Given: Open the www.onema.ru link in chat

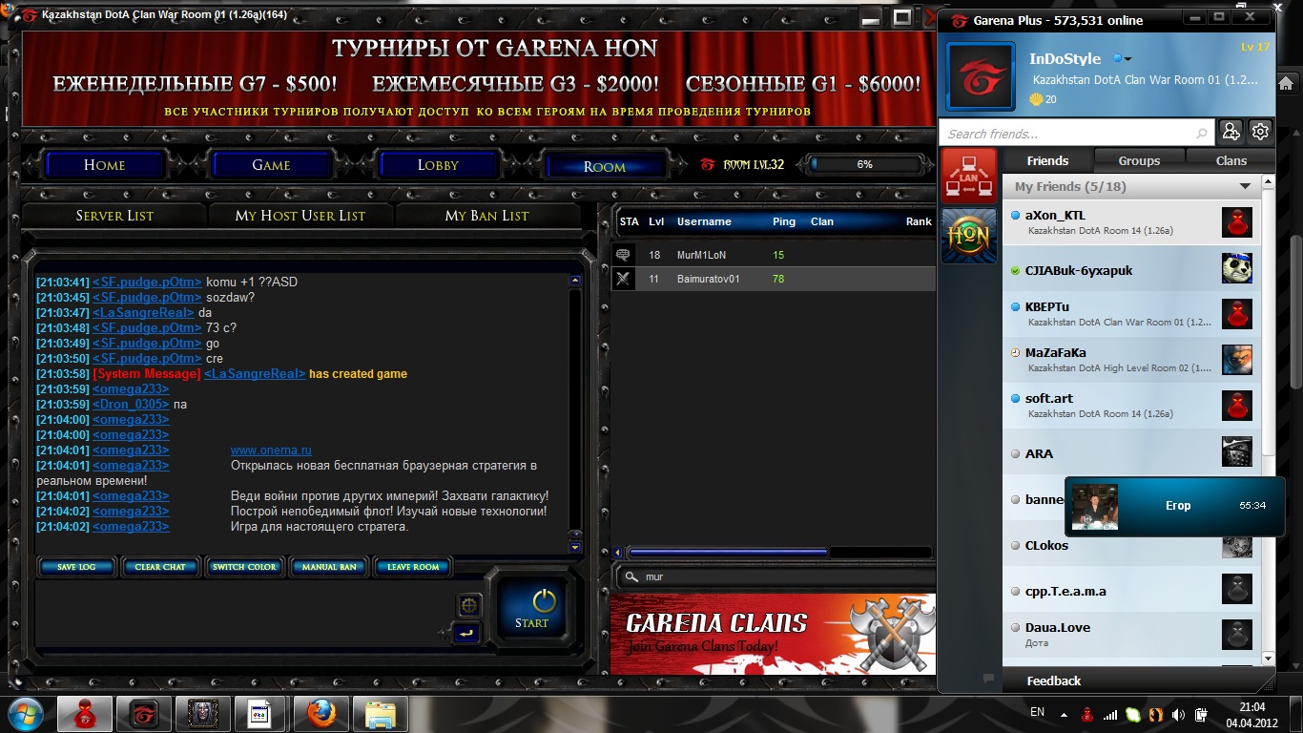Looking at the screenshot, I should click(x=271, y=450).
